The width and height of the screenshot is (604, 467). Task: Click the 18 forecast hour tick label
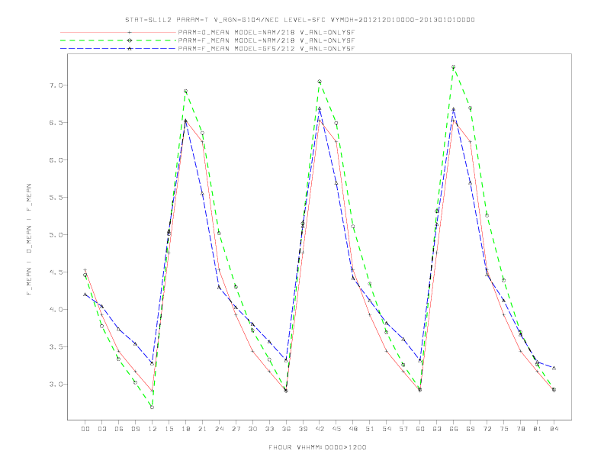point(185,429)
